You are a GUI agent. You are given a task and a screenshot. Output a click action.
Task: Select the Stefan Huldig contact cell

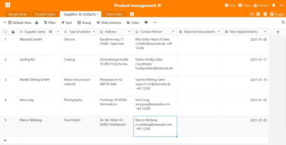[x=155, y=66]
